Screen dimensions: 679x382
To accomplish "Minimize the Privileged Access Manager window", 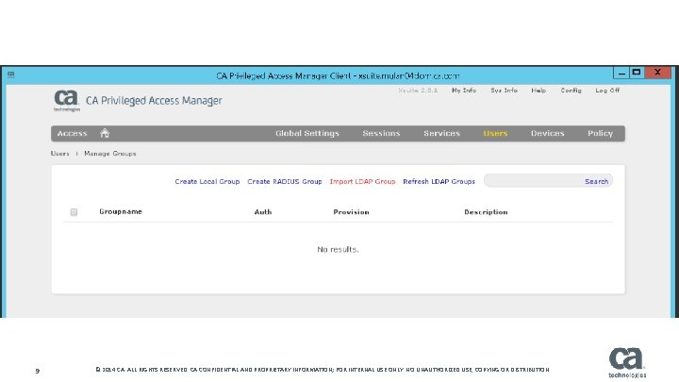I will 621,73.
